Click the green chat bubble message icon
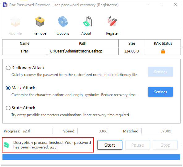183x167 pixels. point(6,145)
